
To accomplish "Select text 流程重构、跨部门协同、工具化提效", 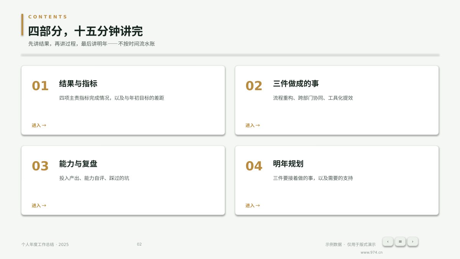I will pyautogui.click(x=313, y=98).
